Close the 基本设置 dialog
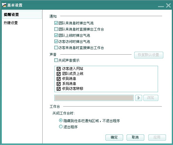 tap(168, 5)
